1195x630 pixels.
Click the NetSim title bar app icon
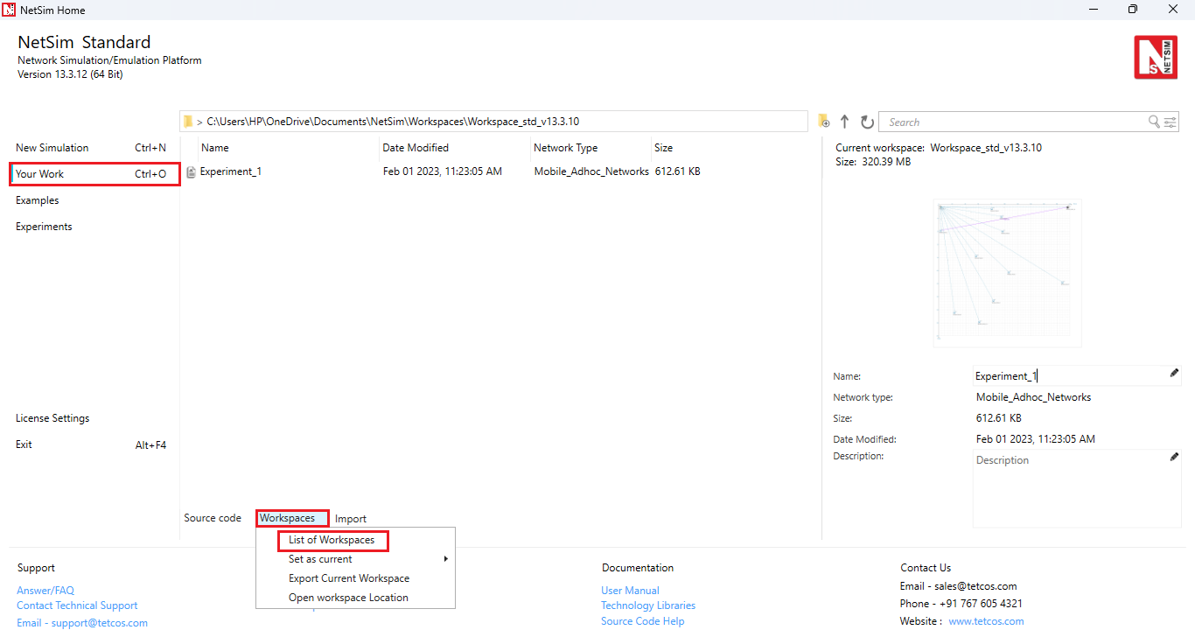tap(10, 10)
